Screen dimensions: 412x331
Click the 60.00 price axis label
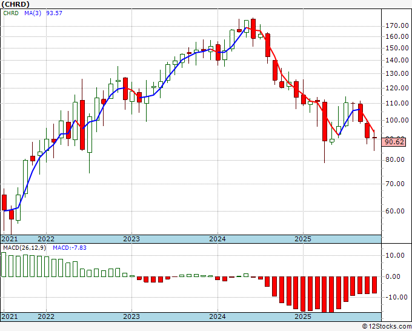(394, 211)
